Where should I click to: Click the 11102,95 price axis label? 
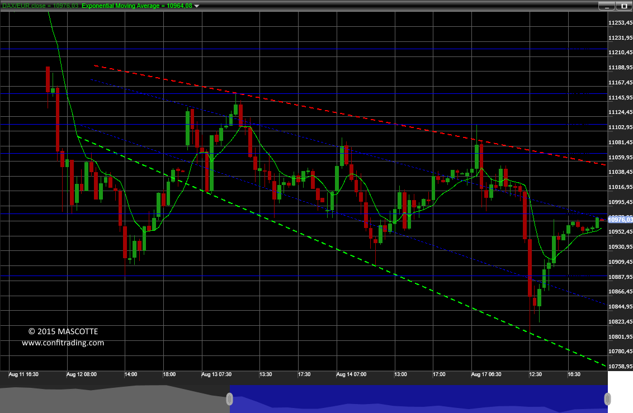click(x=621, y=127)
